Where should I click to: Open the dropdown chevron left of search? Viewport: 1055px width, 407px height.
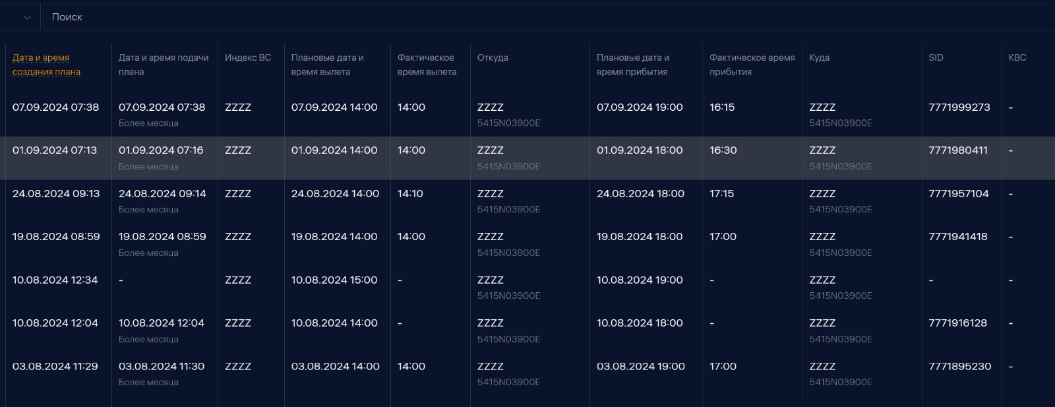(x=27, y=17)
